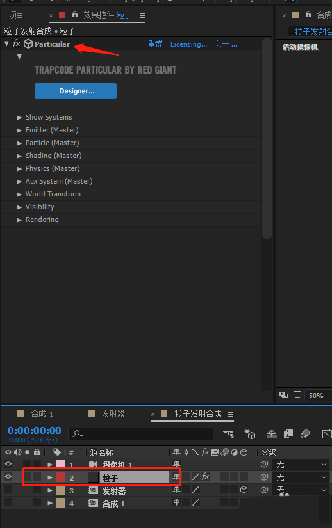Toggle quality slash switch on 合成 1 layer
This screenshot has height=528, width=332.
click(x=196, y=503)
